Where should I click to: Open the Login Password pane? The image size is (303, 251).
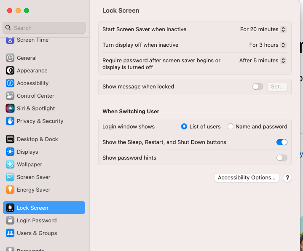point(37,221)
